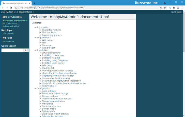Open the 'Basic settings' link
The height and width of the screenshot is (117, 185).
pyautogui.click(x=49, y=91)
